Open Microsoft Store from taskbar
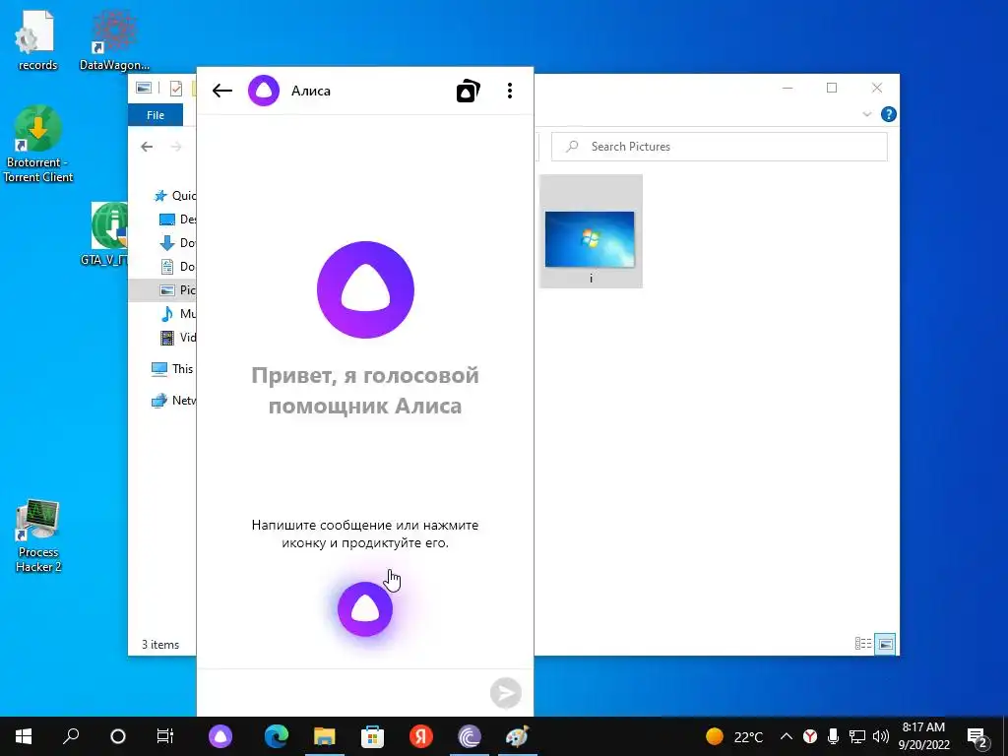This screenshot has height=756, width=1008. point(372,736)
